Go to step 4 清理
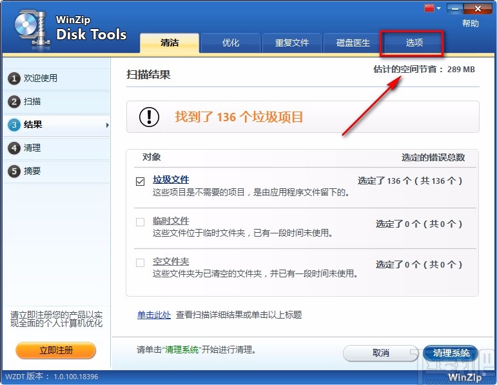Viewport: 497px width, 385px height. [57, 148]
